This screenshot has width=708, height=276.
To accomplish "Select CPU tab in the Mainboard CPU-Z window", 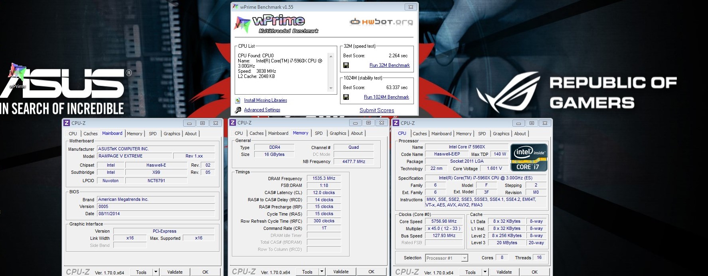I will tap(73, 134).
